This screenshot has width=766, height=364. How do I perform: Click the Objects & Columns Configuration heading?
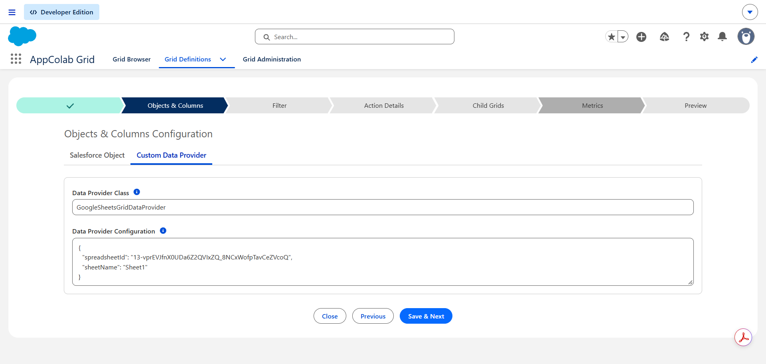point(138,134)
